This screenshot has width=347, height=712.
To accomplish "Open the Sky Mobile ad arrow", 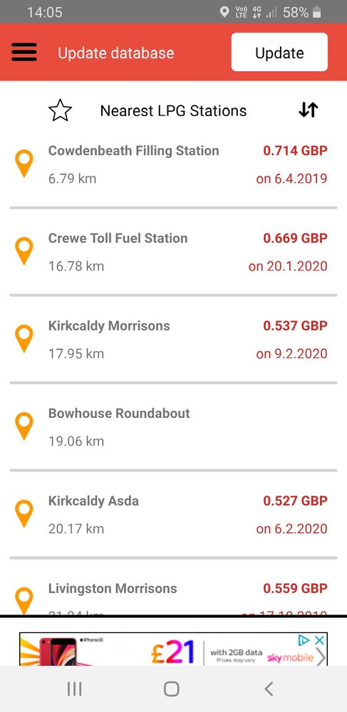I will tap(321, 657).
